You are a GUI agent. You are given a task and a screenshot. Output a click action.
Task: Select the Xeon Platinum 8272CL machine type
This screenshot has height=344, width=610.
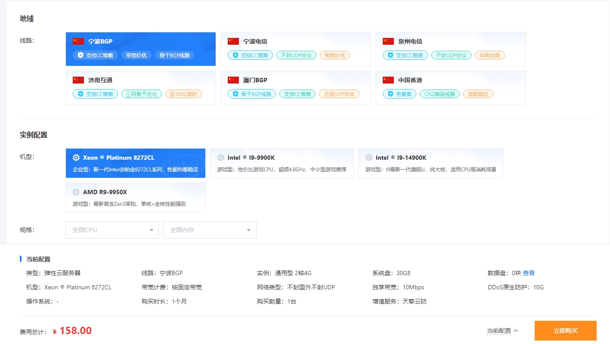tap(135, 163)
